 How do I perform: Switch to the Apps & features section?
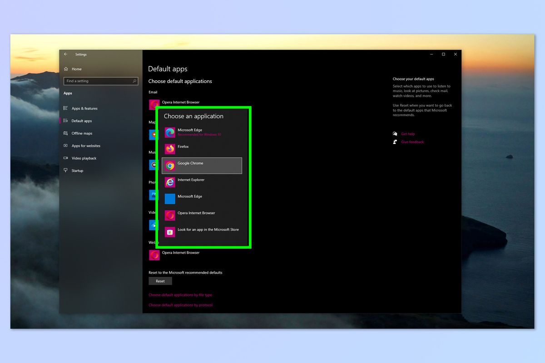(x=84, y=108)
